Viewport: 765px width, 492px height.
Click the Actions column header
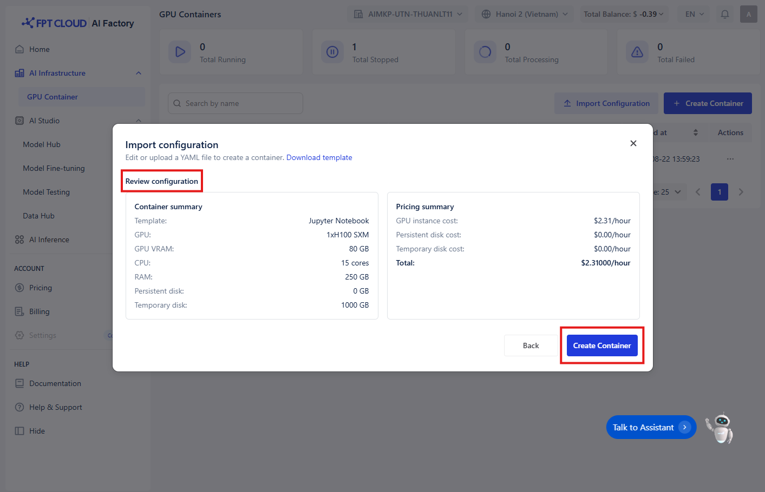[730, 132]
